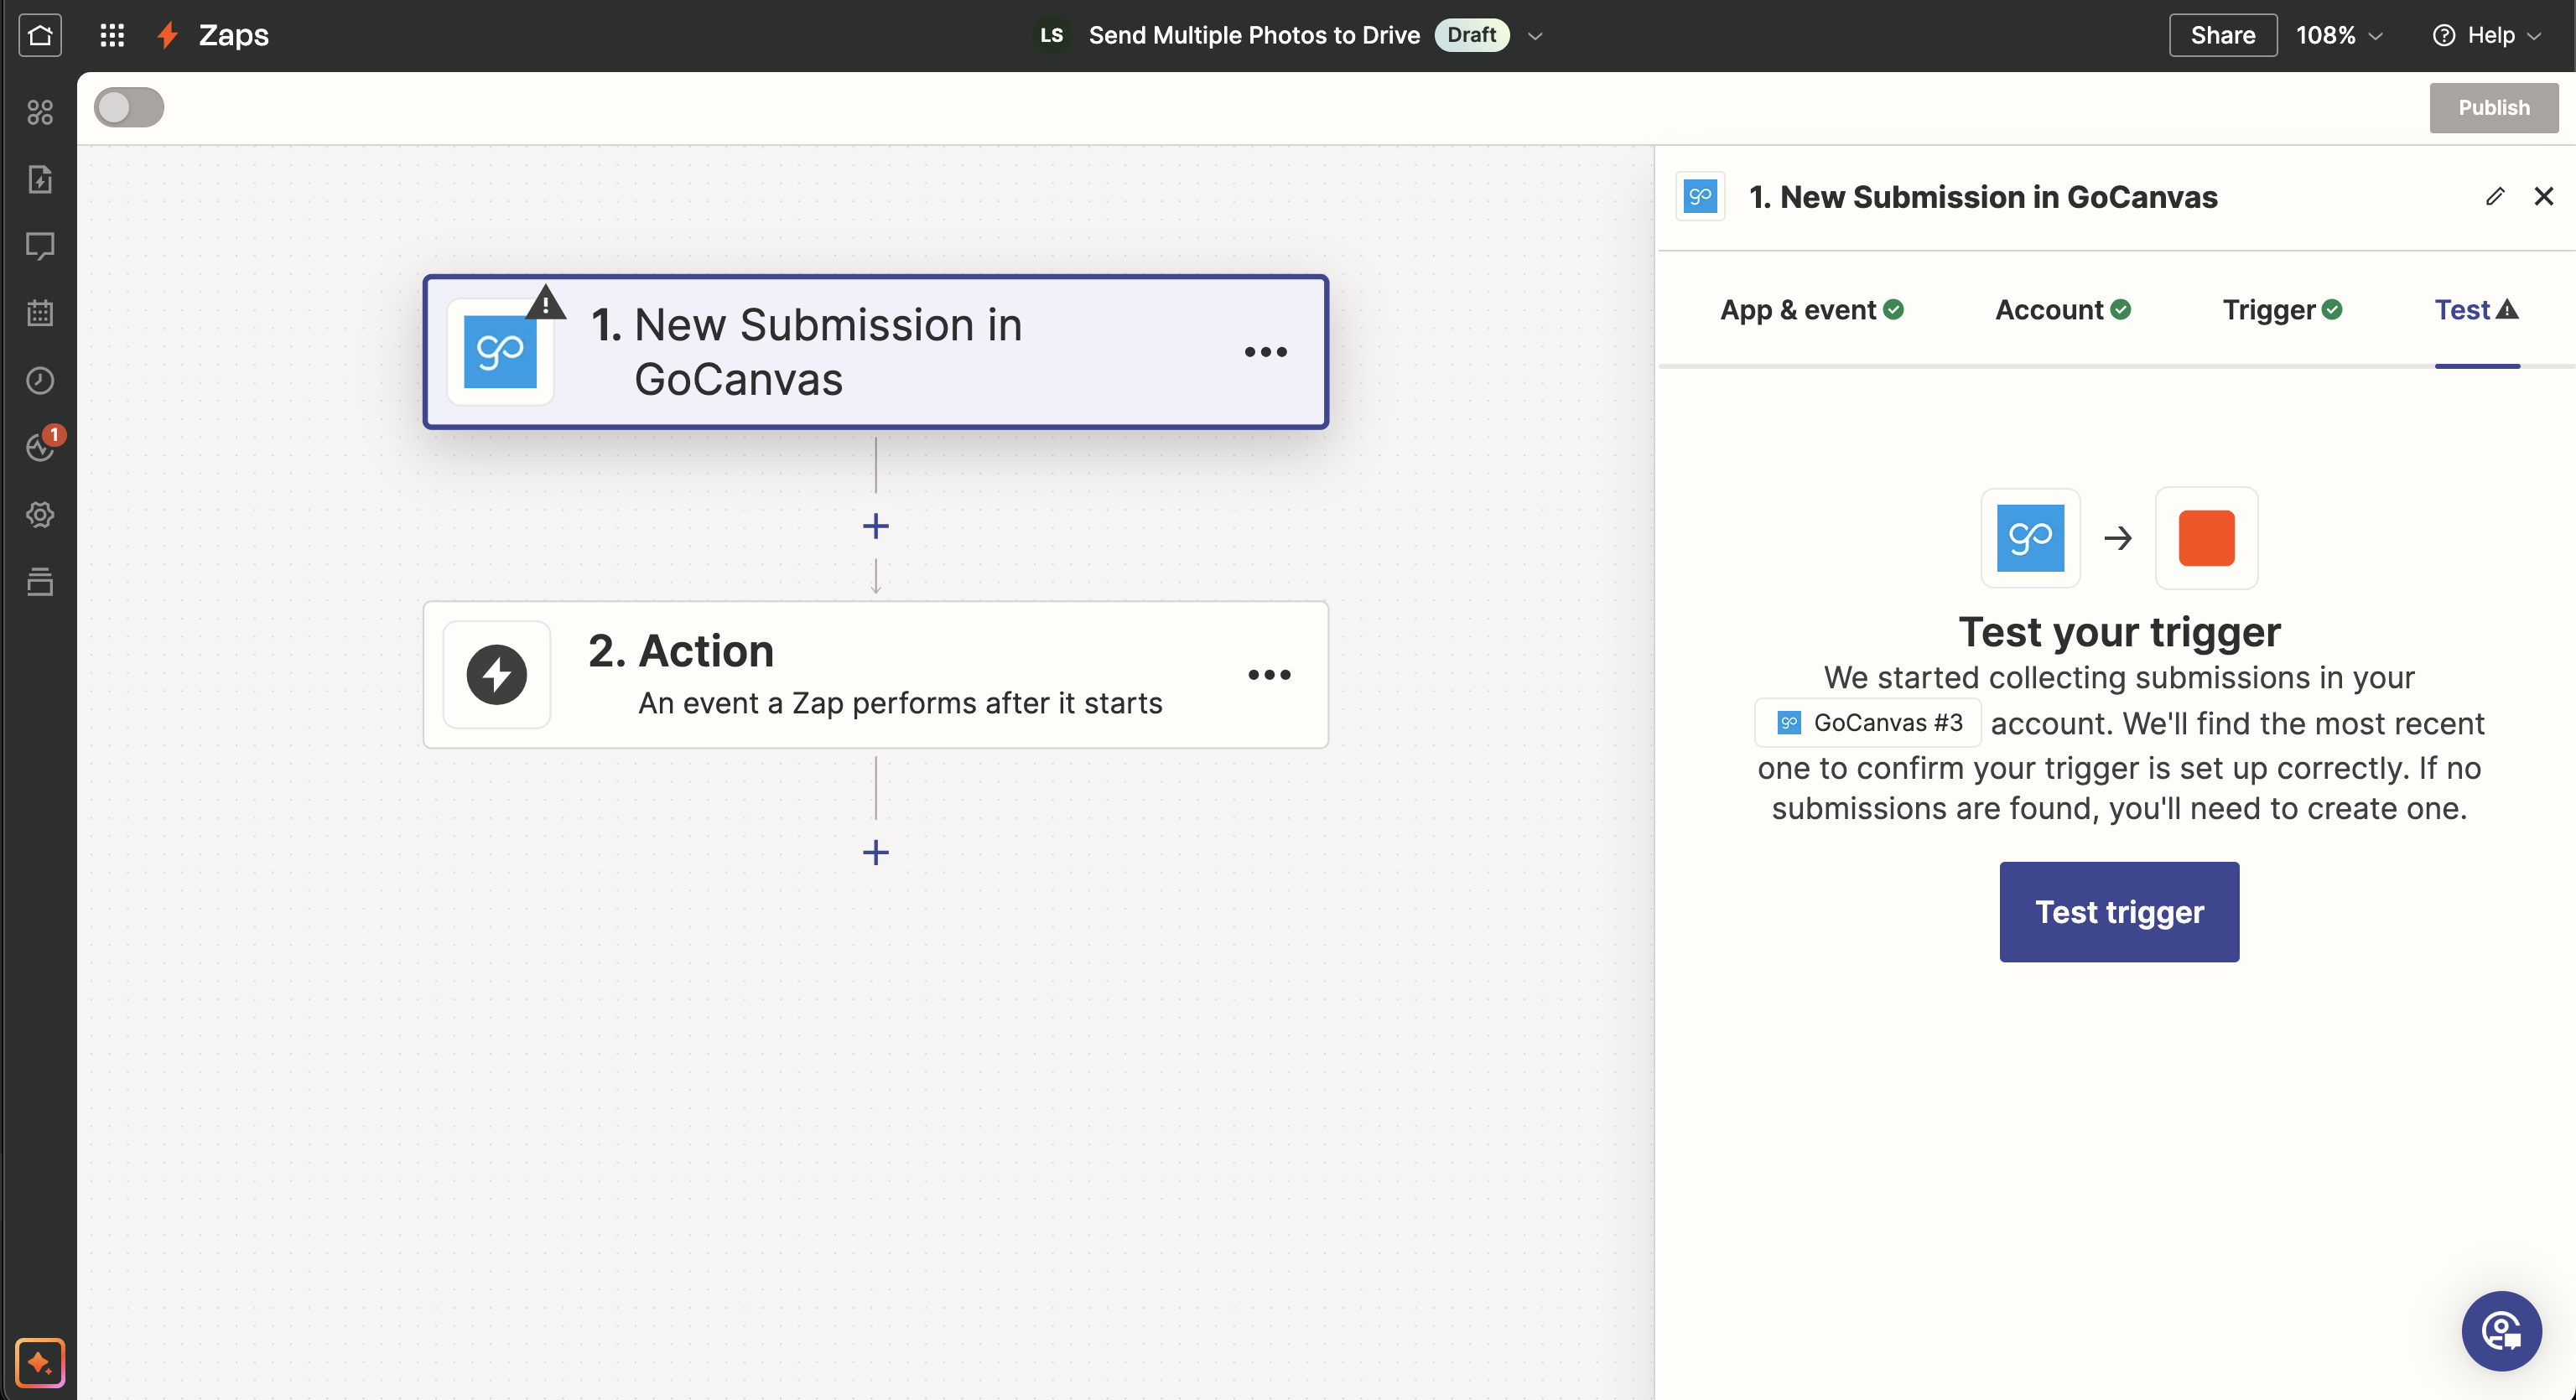Rename step with pencil icon

click(2495, 196)
